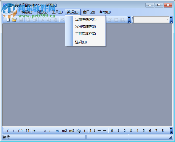Insert the t unit

click(85, 131)
